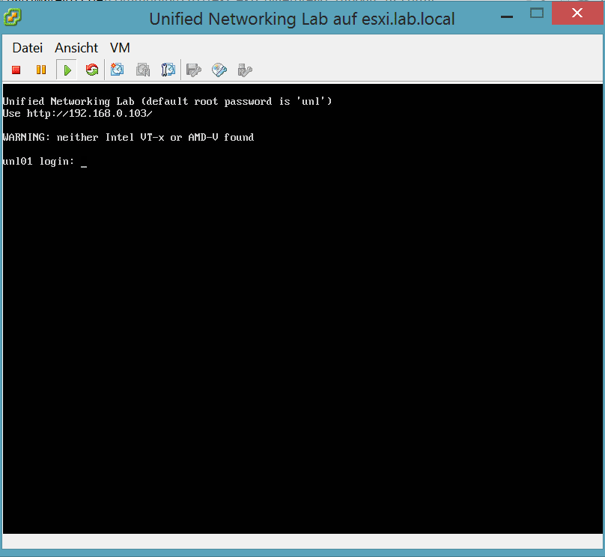Revert to the current snapshot icon
This screenshot has height=557, width=605.
click(x=143, y=70)
